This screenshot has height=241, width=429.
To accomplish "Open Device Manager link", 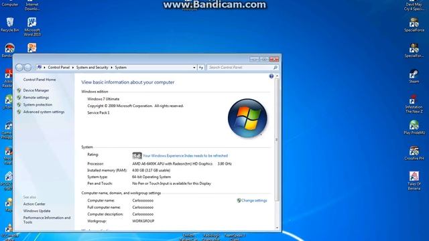I will (x=36, y=90).
